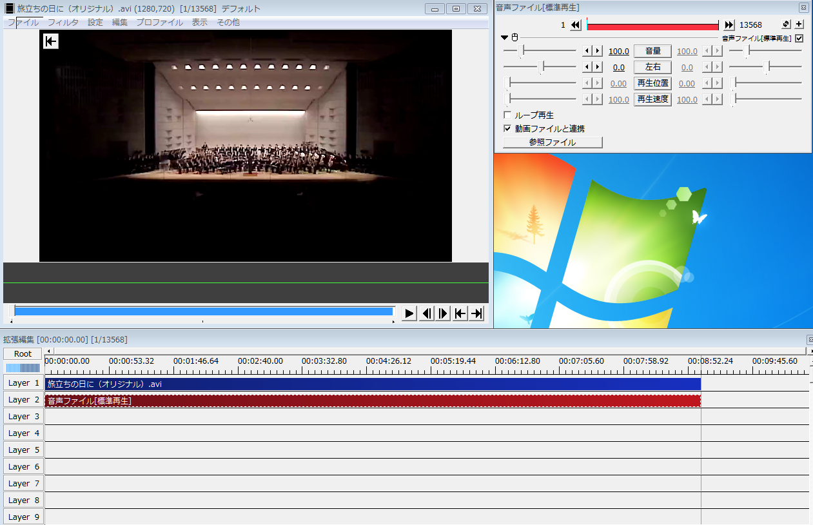Uncheck the 動画ファイルと連携 checkbox
The height and width of the screenshot is (525, 813).
click(507, 128)
